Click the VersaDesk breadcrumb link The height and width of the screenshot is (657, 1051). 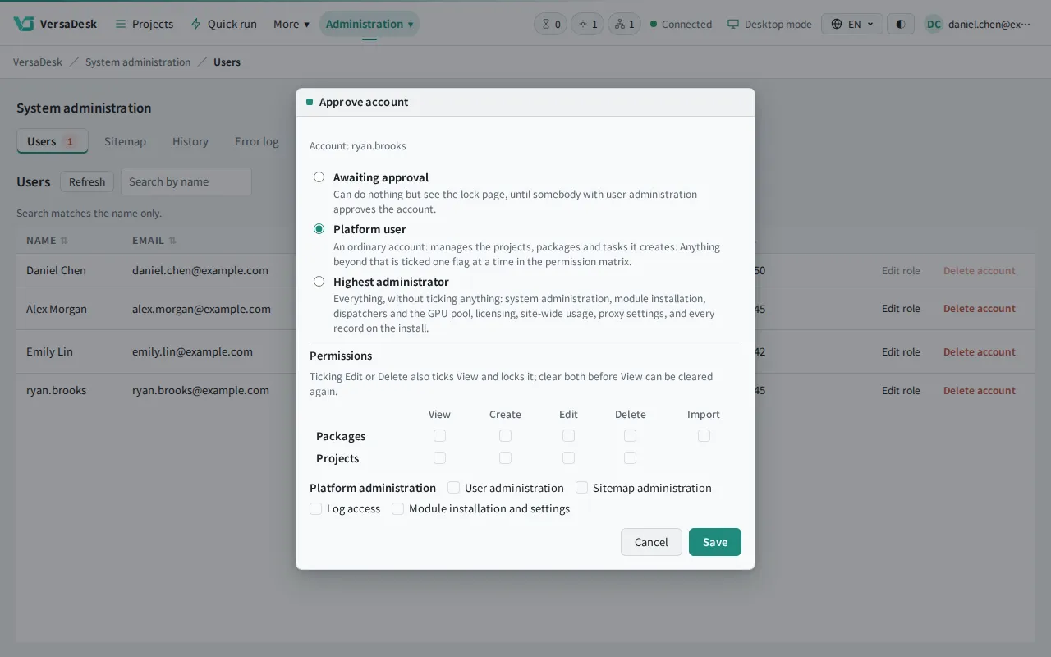(x=38, y=62)
